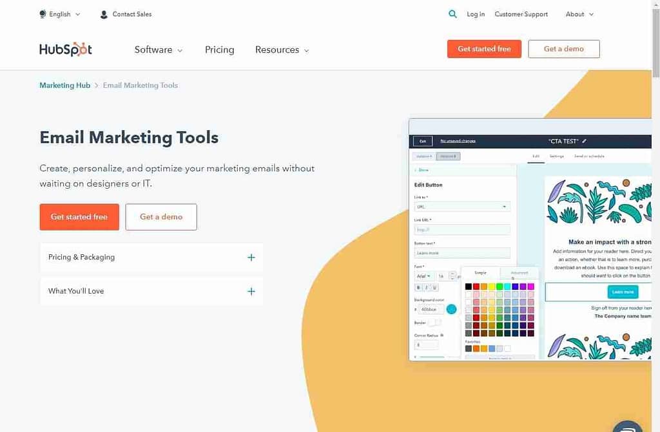Click the HubSpot logo
660x432 pixels.
65,50
